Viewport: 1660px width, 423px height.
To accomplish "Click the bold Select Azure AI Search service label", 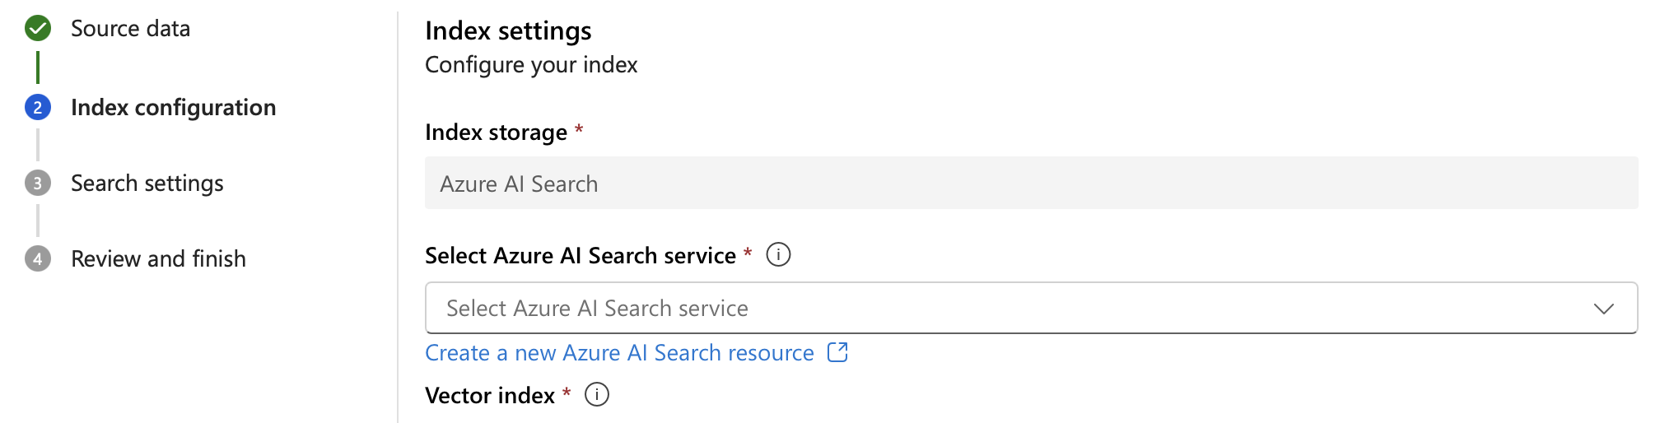I will click(x=580, y=256).
